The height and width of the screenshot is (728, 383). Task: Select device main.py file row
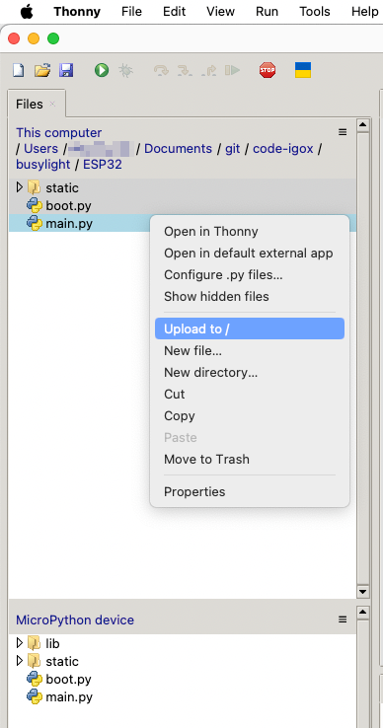click(x=183, y=696)
